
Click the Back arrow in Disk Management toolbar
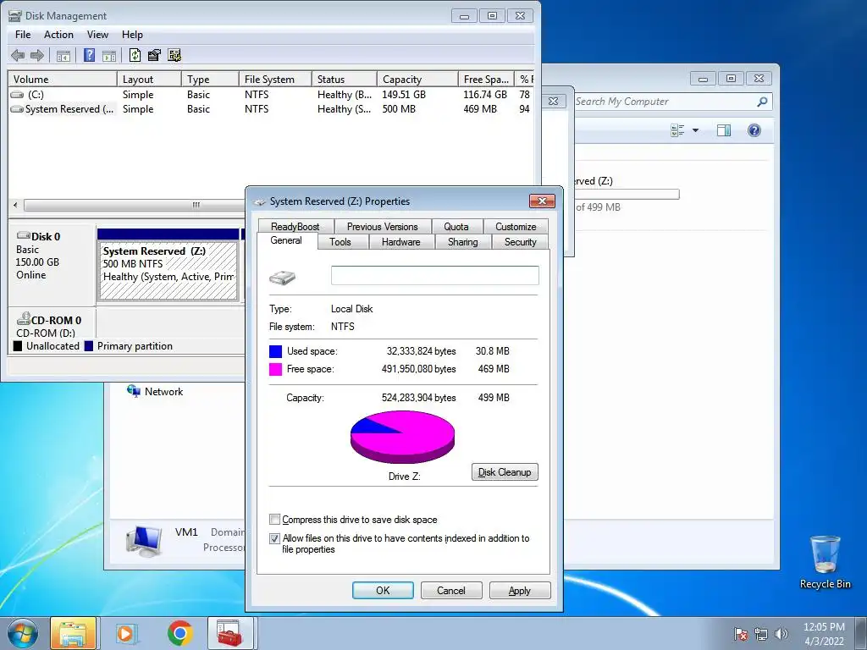click(x=18, y=55)
